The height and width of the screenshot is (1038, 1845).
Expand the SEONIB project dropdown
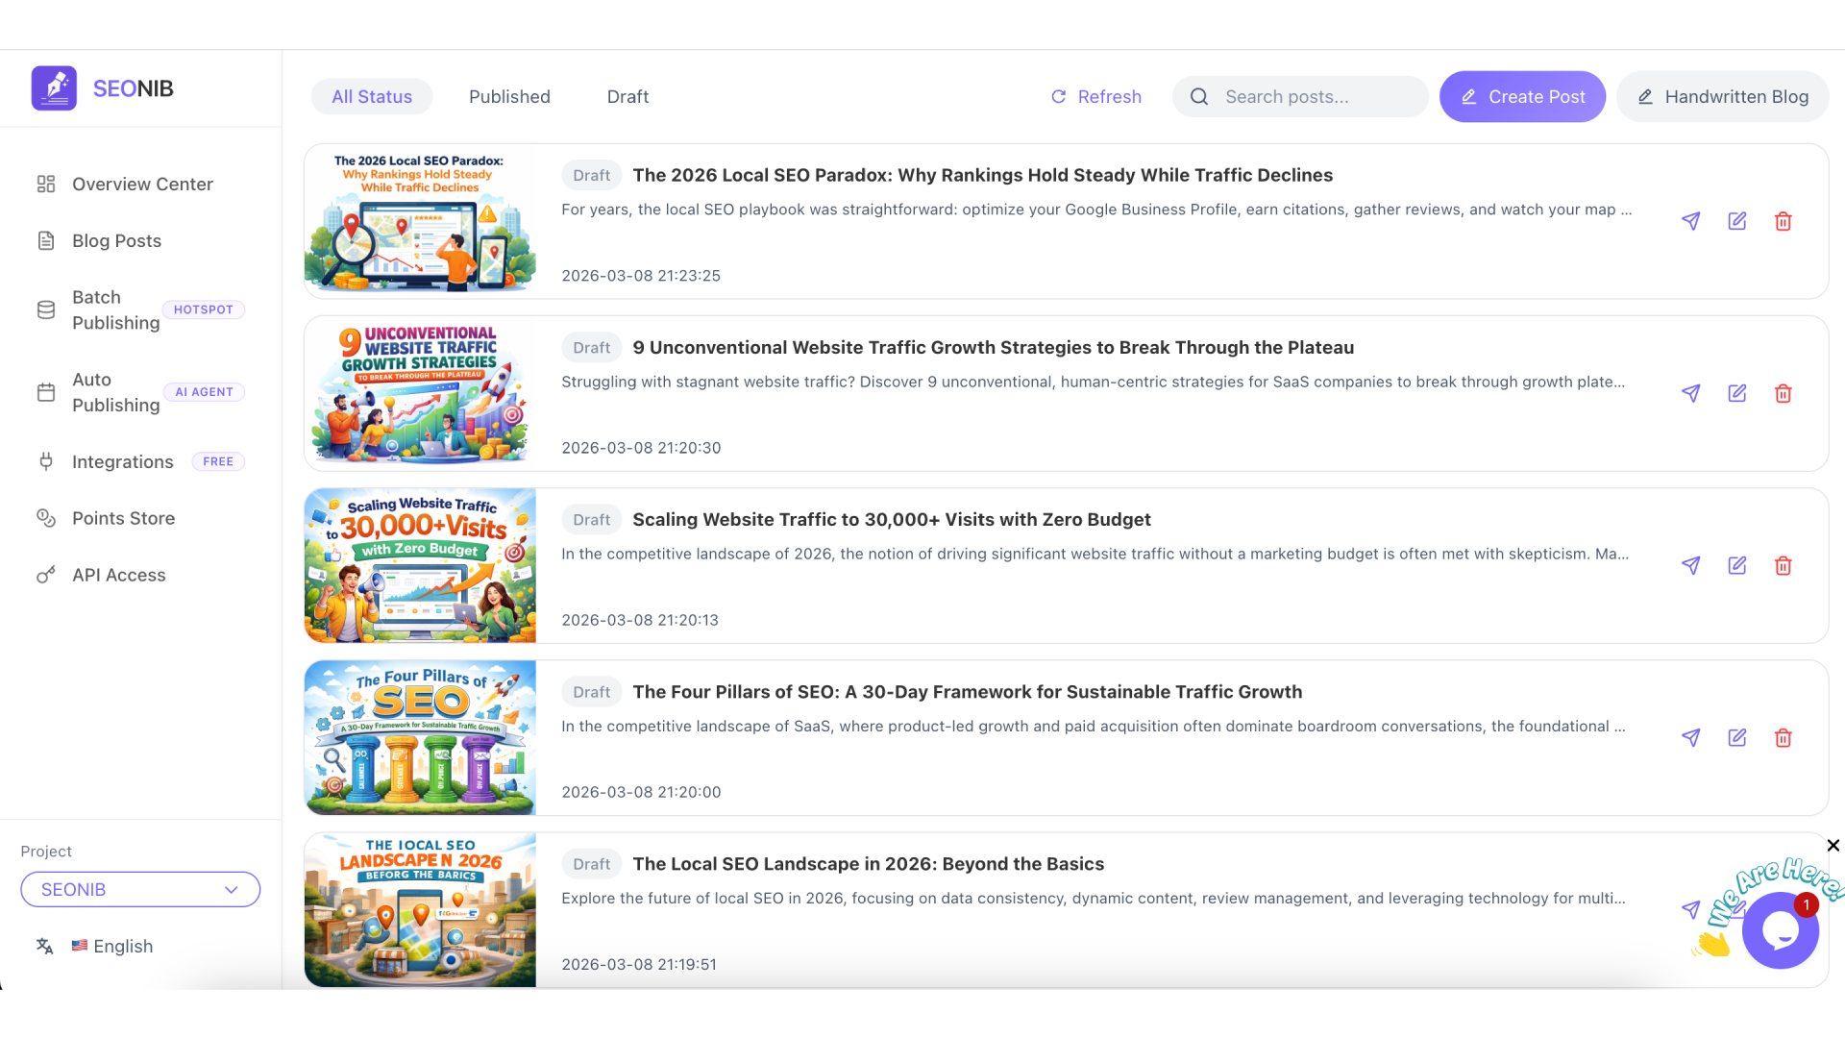click(x=140, y=889)
